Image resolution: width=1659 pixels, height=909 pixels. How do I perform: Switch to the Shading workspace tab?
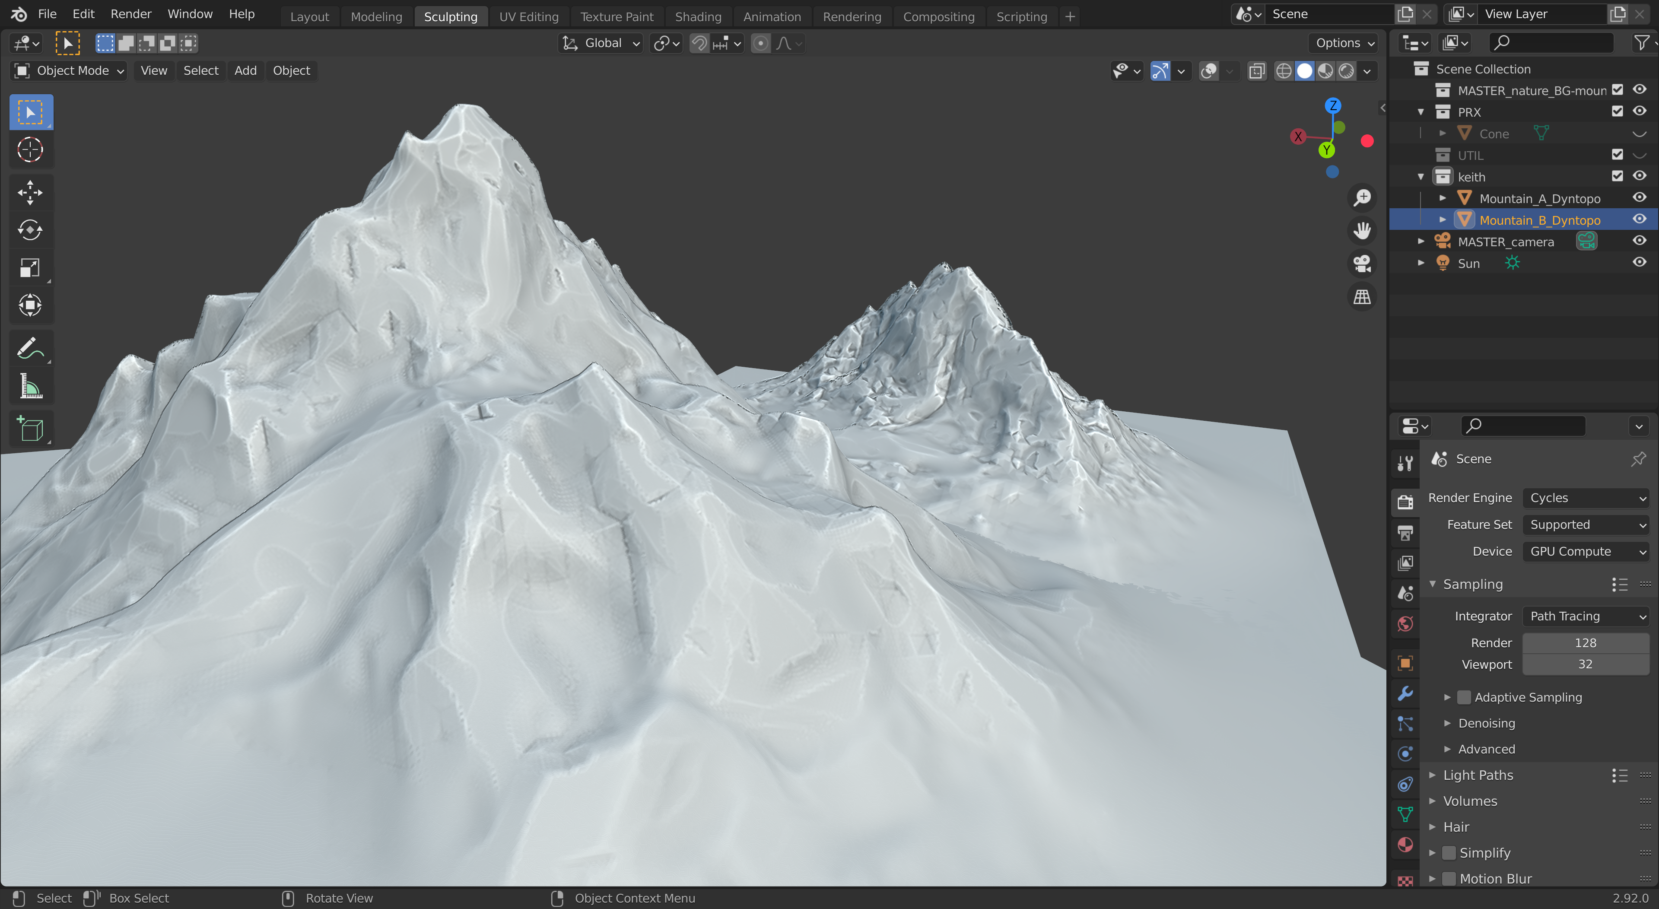point(697,17)
